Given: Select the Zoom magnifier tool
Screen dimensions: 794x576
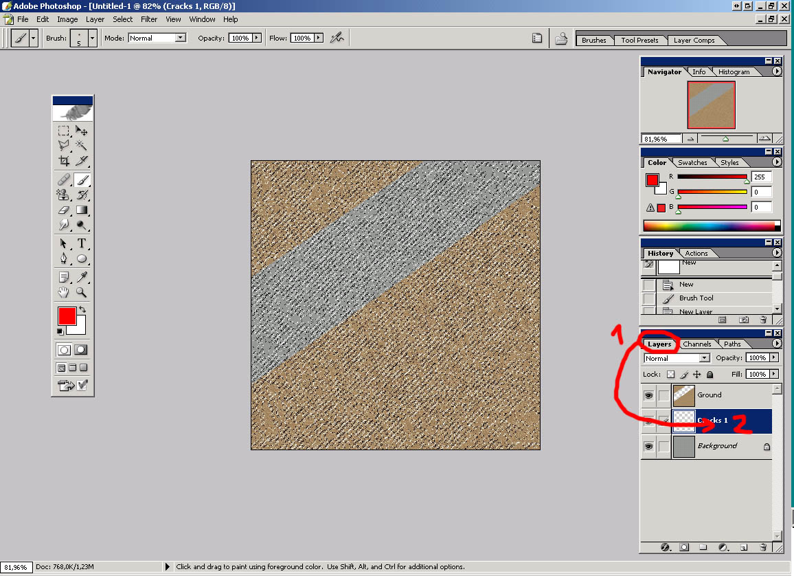Looking at the screenshot, I should (82, 292).
